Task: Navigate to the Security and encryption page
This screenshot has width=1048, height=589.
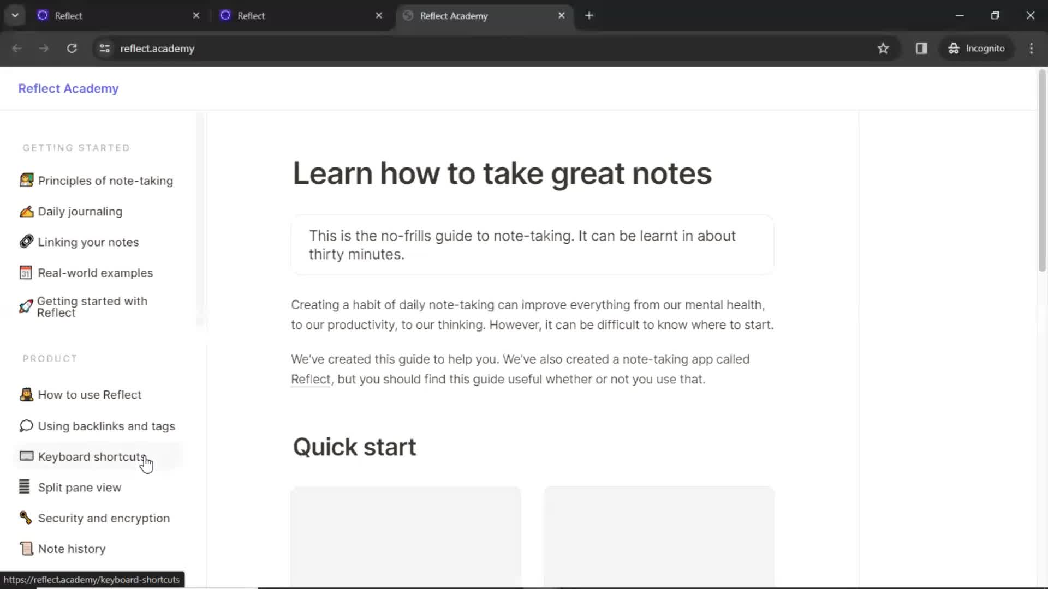Action: coord(104,518)
